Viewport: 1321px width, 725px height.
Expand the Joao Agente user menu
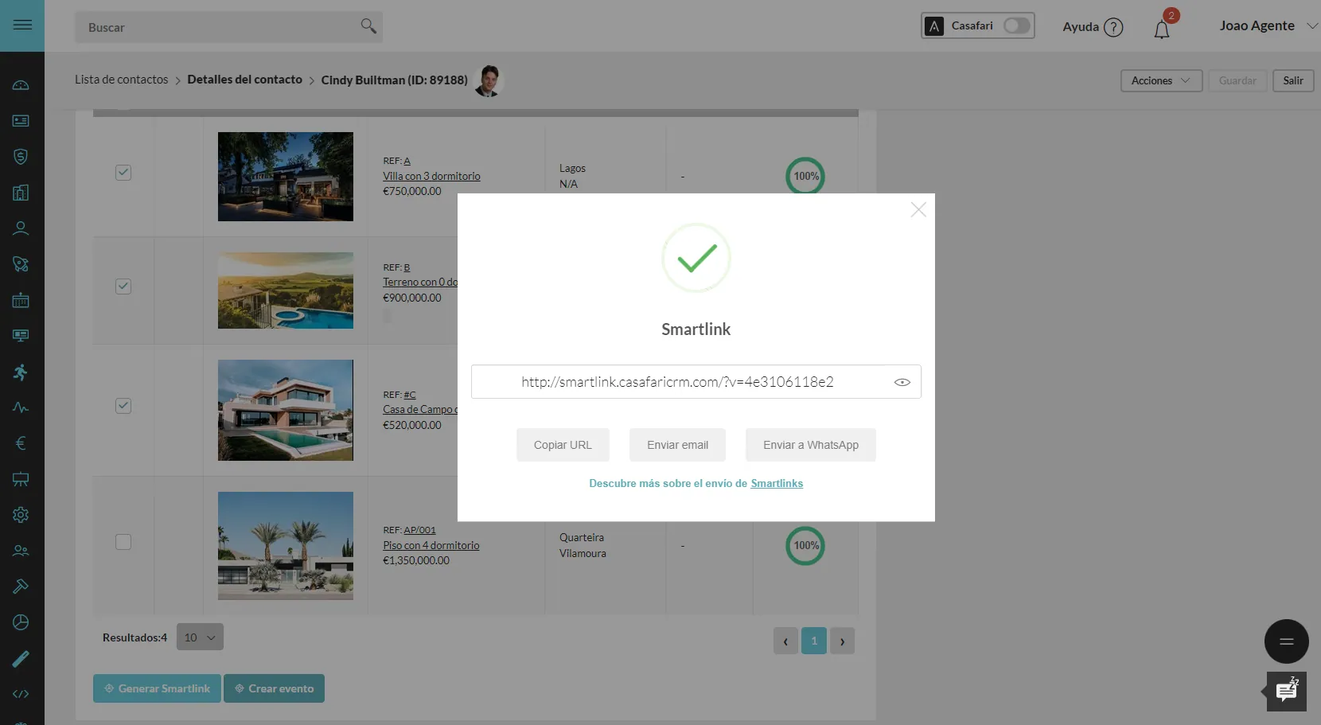tap(1268, 25)
